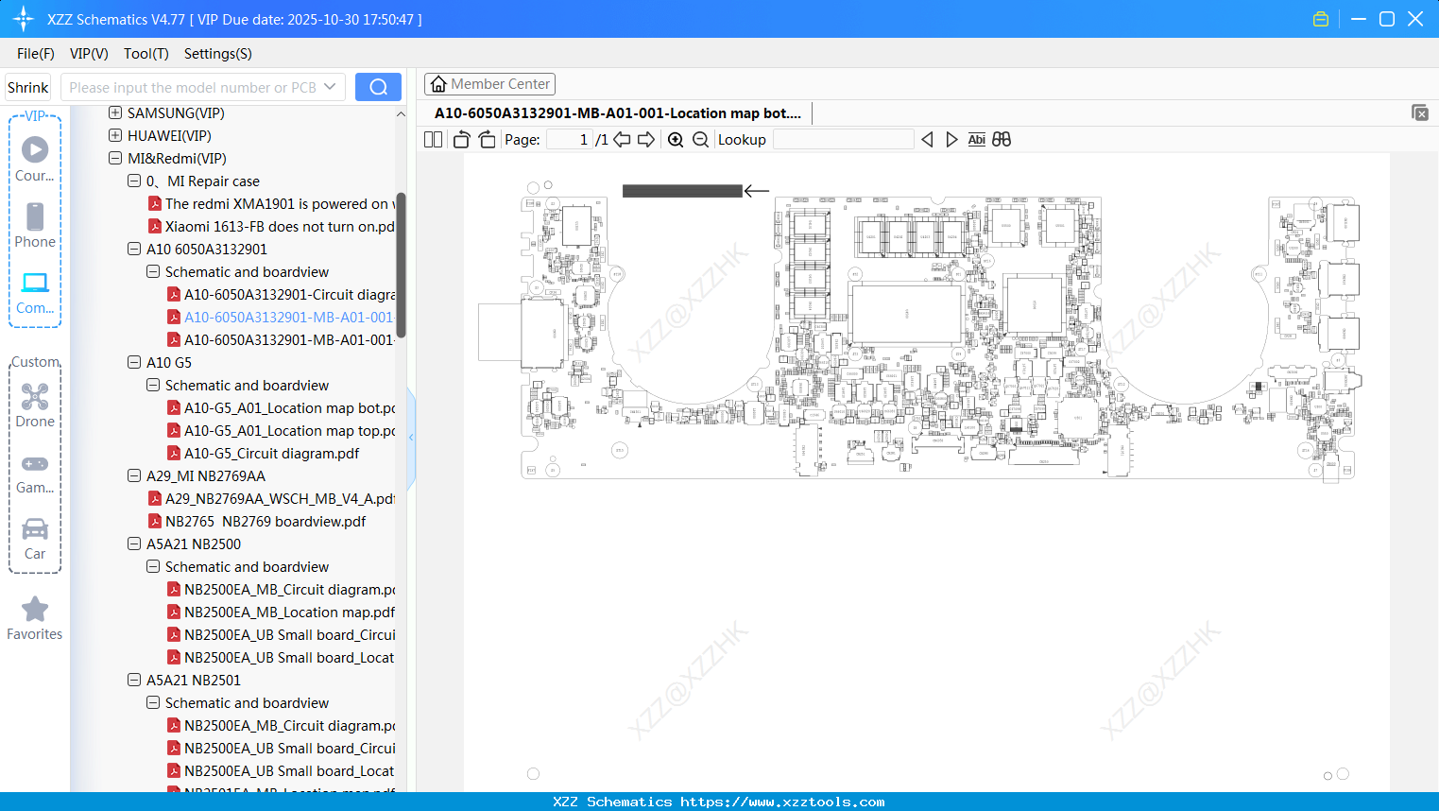
Task: Open the Car category
Action: click(35, 539)
